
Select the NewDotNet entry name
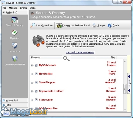click(x=46, y=74)
